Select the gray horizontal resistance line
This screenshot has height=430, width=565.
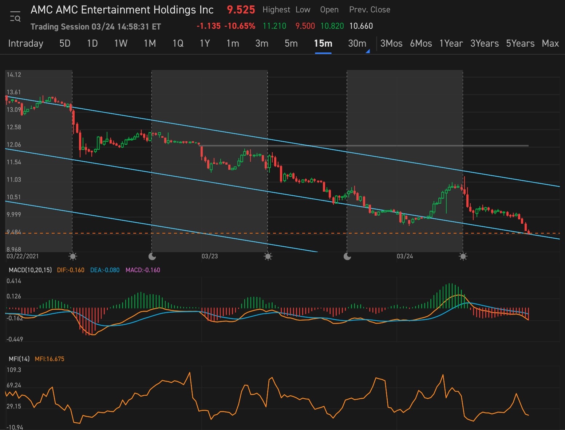364,146
